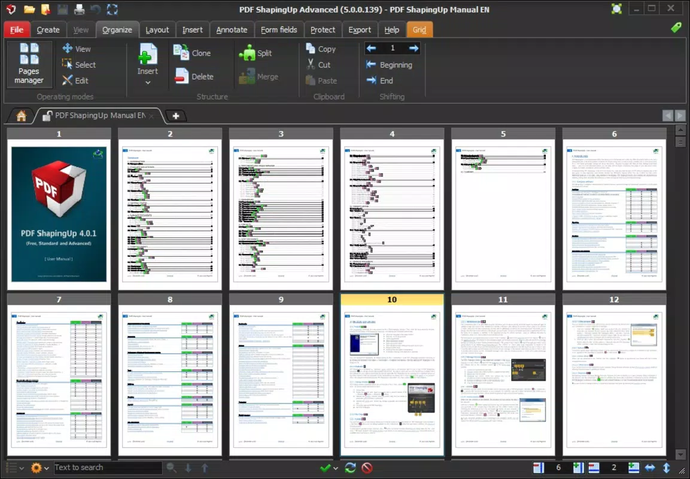The width and height of the screenshot is (690, 479).
Task: Click the red cancel icon in the bottom bar
Action: [367, 468]
